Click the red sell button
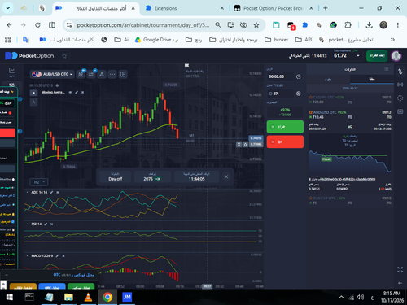 click(x=285, y=142)
